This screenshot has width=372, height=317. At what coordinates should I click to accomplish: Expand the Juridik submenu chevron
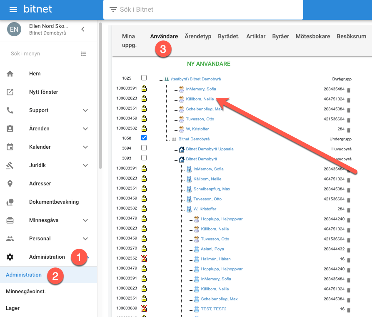point(85,165)
